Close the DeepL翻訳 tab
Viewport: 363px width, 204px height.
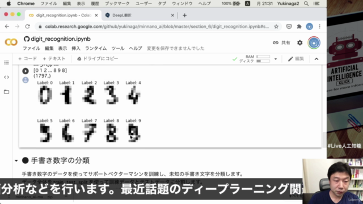pos(172,15)
